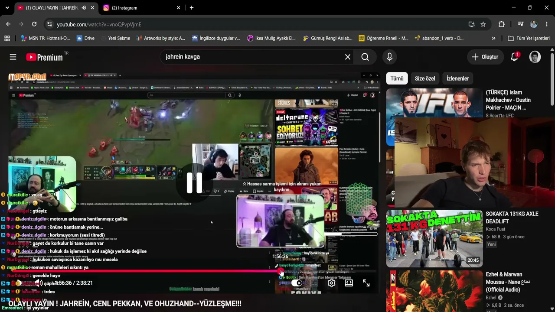Screen dimensions: 555x312
Task: Open the browser Extensions puzzle icon
Action: point(502,24)
